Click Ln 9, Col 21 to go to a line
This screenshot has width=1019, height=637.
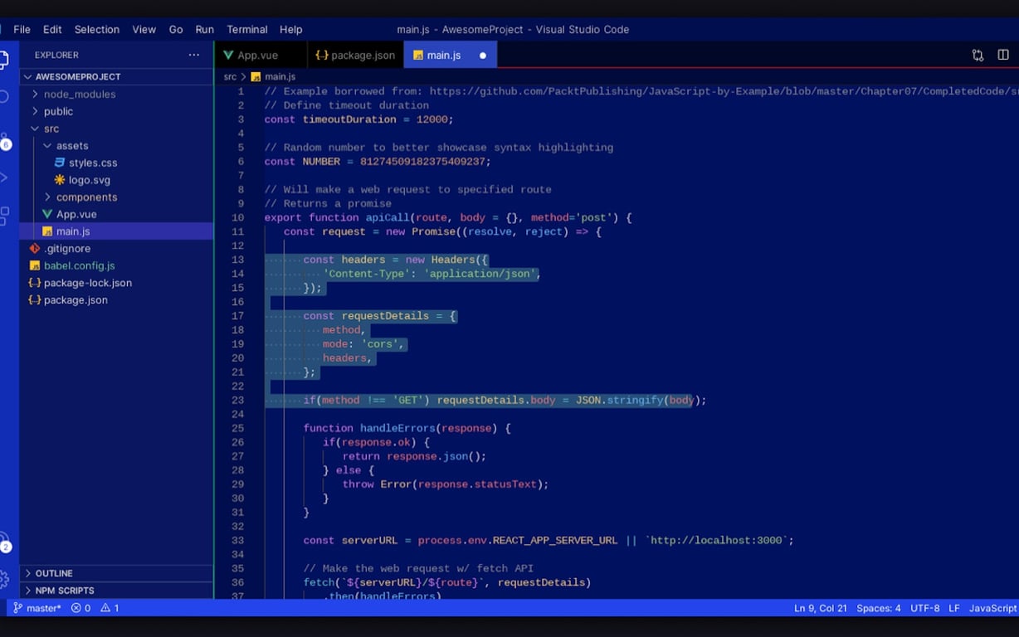[x=820, y=607]
